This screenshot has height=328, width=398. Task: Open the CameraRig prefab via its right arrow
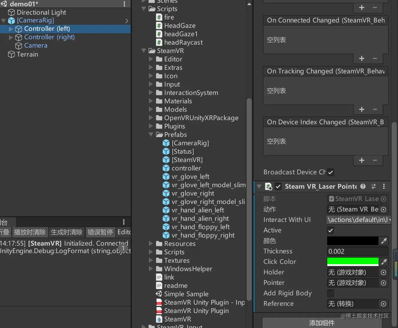(x=127, y=21)
